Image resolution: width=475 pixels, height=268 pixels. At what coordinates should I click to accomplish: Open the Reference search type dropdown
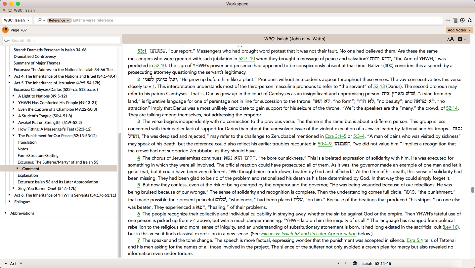point(59,20)
